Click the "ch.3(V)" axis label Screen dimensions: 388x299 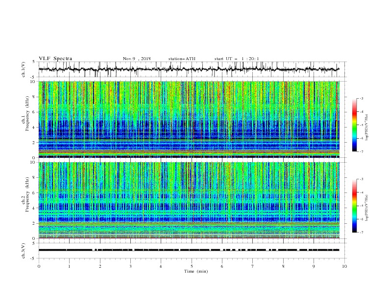[24, 251]
